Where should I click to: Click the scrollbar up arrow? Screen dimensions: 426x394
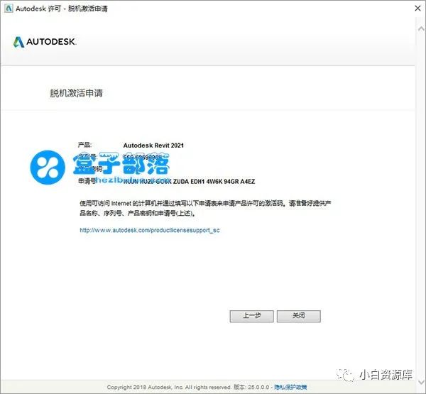[x=421, y=28]
